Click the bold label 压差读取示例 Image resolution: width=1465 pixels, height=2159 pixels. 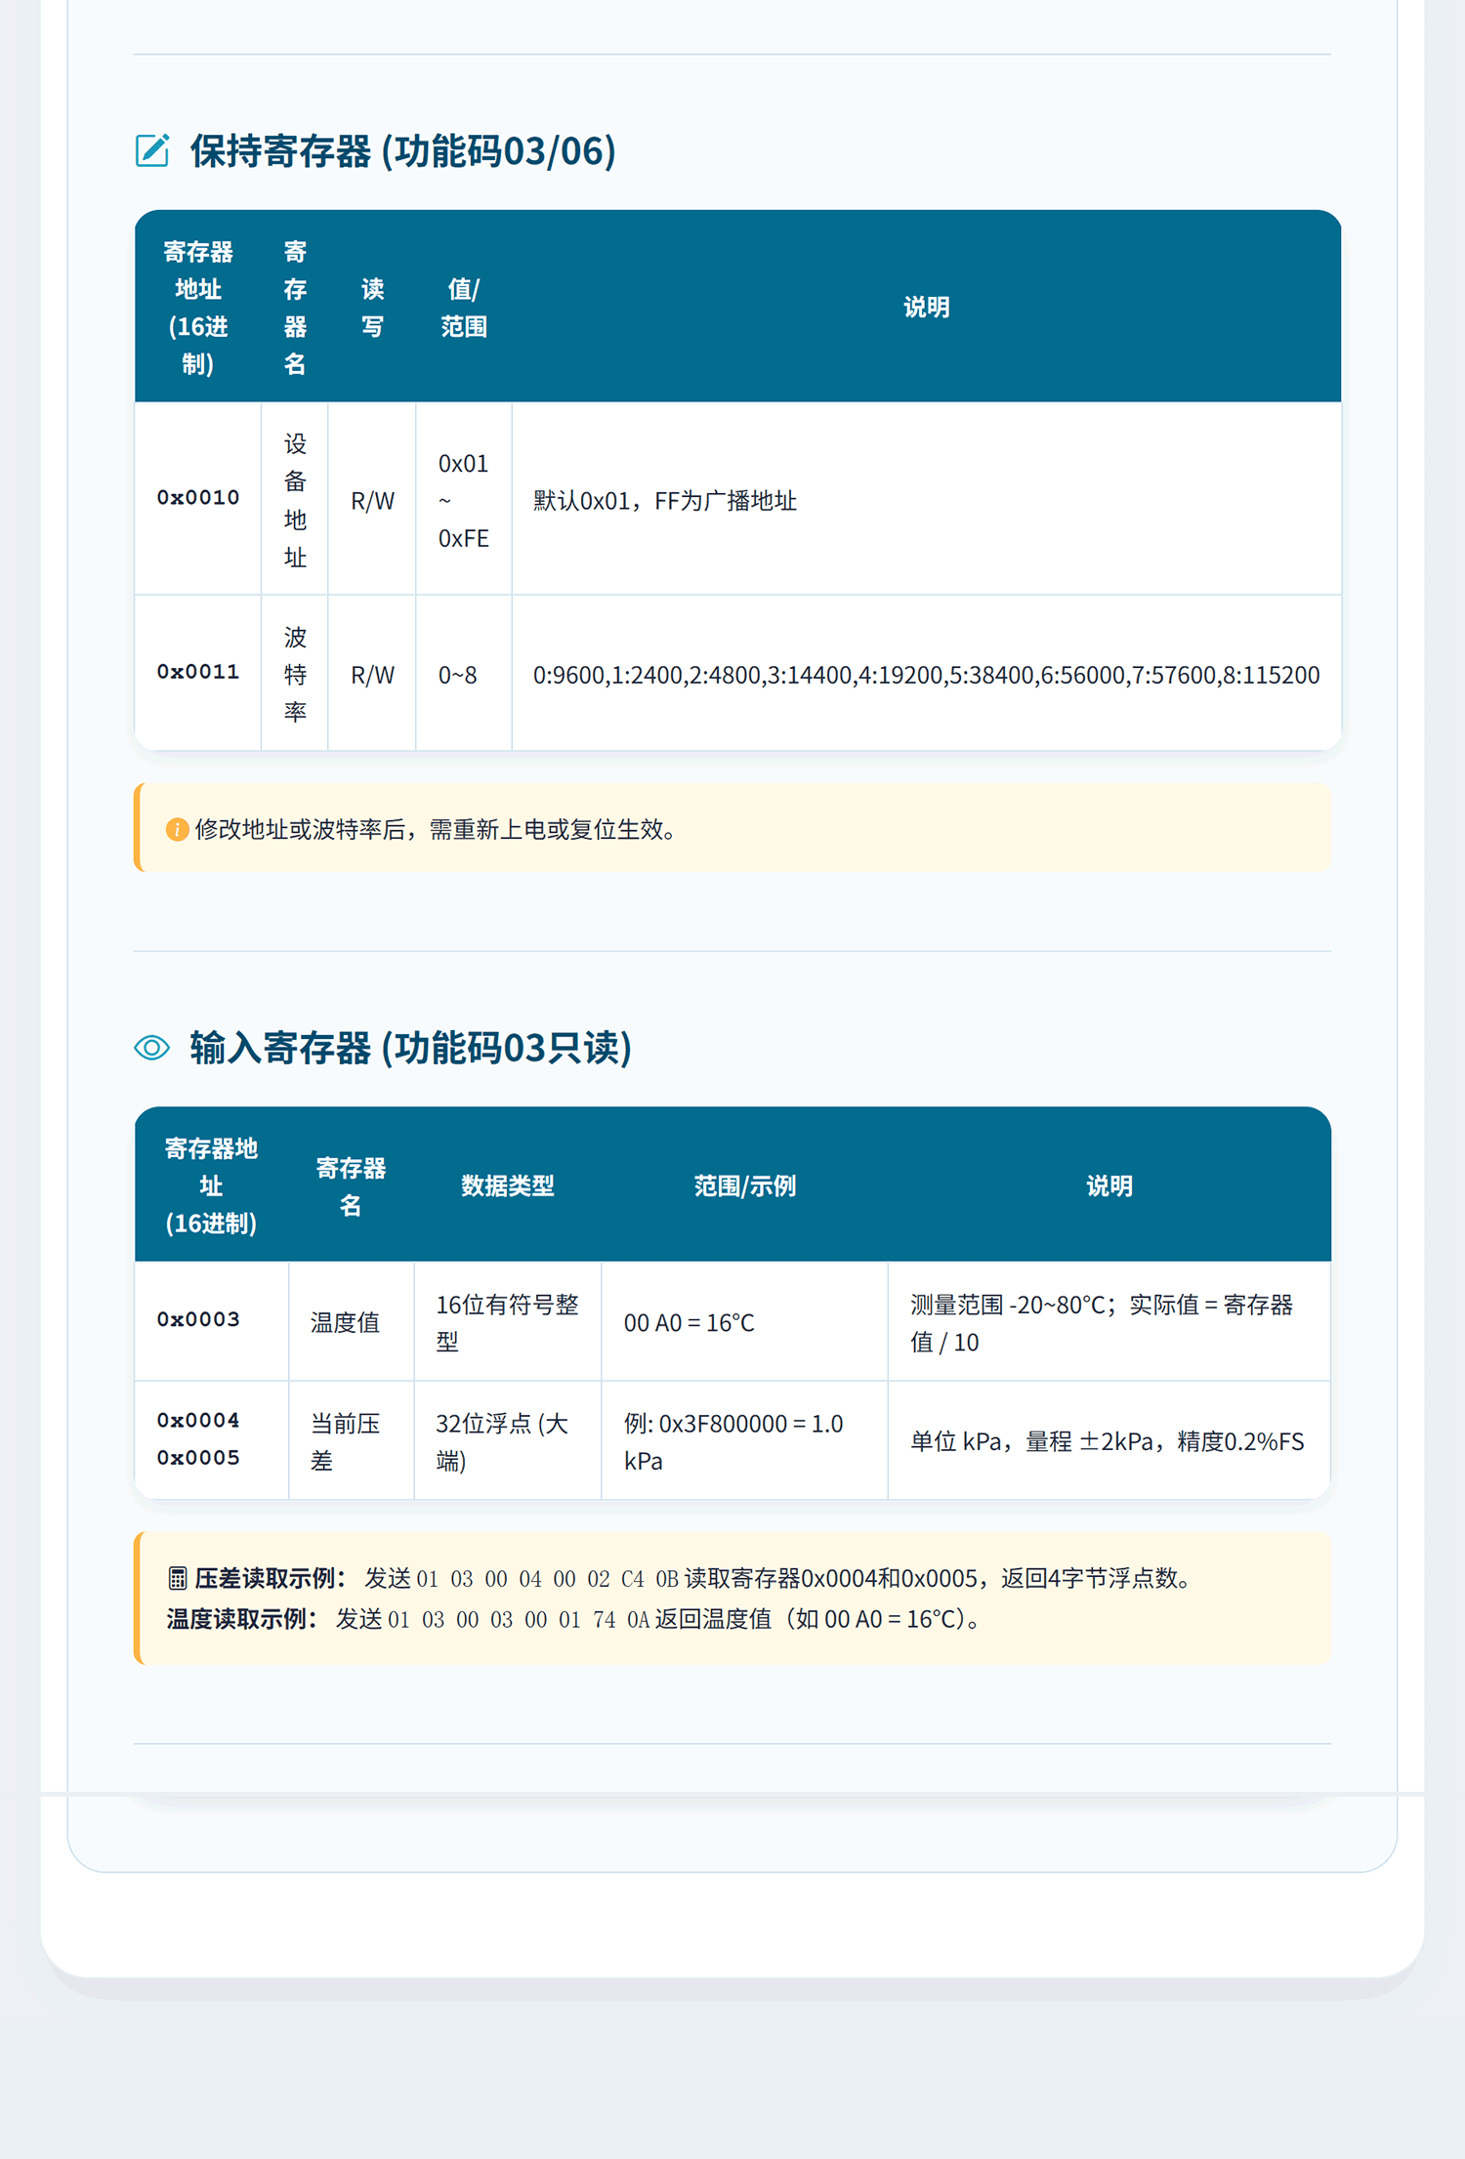(270, 1578)
